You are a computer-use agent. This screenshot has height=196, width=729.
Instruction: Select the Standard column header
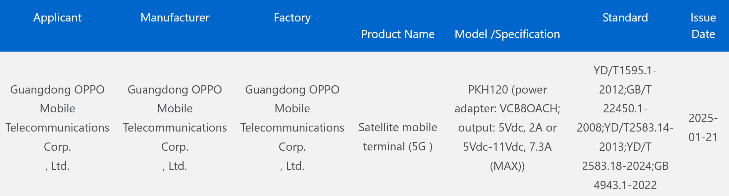click(x=625, y=18)
